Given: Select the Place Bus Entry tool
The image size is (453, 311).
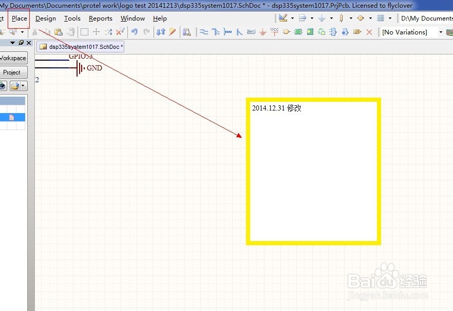Looking at the screenshot, I should (x=239, y=32).
